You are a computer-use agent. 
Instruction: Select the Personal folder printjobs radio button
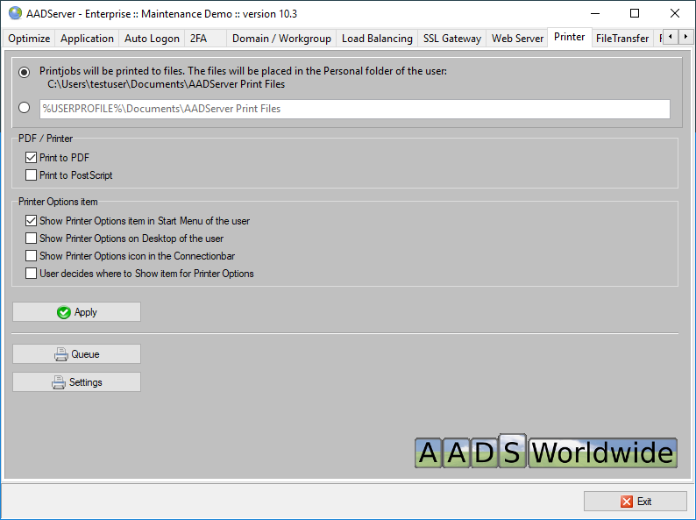(x=25, y=71)
